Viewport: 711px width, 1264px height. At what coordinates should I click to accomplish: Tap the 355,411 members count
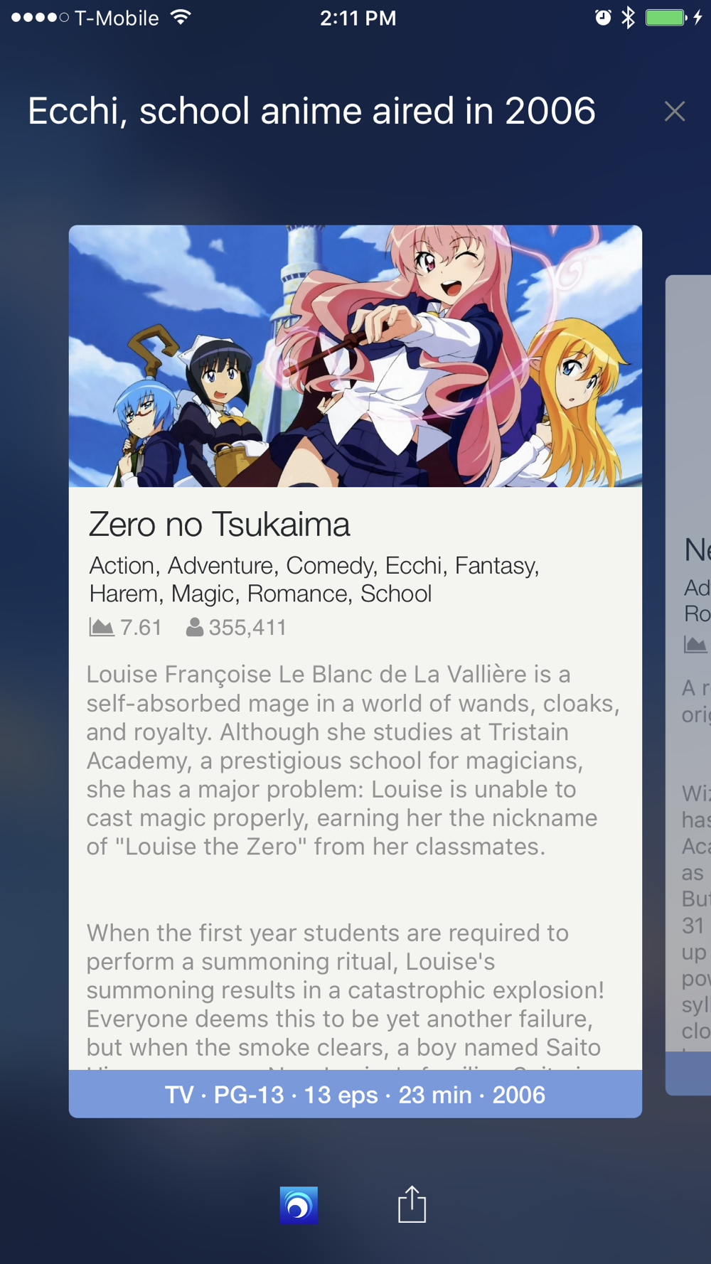tap(247, 627)
